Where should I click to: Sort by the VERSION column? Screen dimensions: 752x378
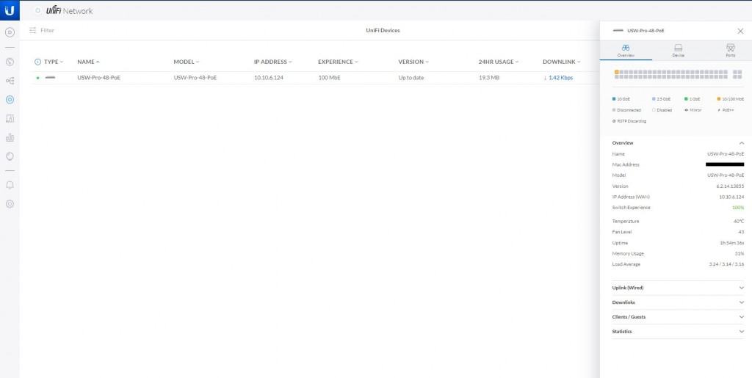[413, 62]
